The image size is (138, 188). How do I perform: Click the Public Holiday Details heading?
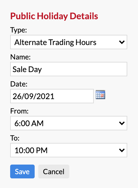click(x=54, y=16)
